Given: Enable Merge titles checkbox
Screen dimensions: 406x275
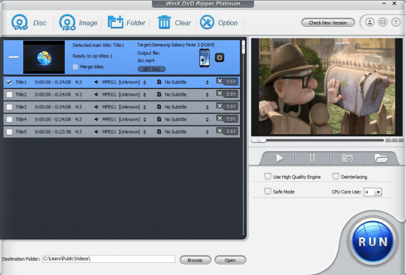Looking at the screenshot, I should point(75,66).
